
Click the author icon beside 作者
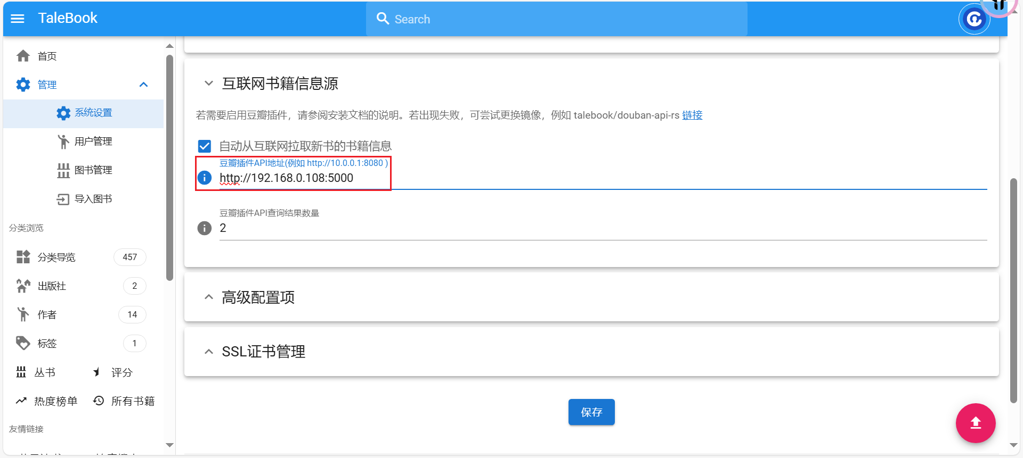pyautogui.click(x=23, y=314)
